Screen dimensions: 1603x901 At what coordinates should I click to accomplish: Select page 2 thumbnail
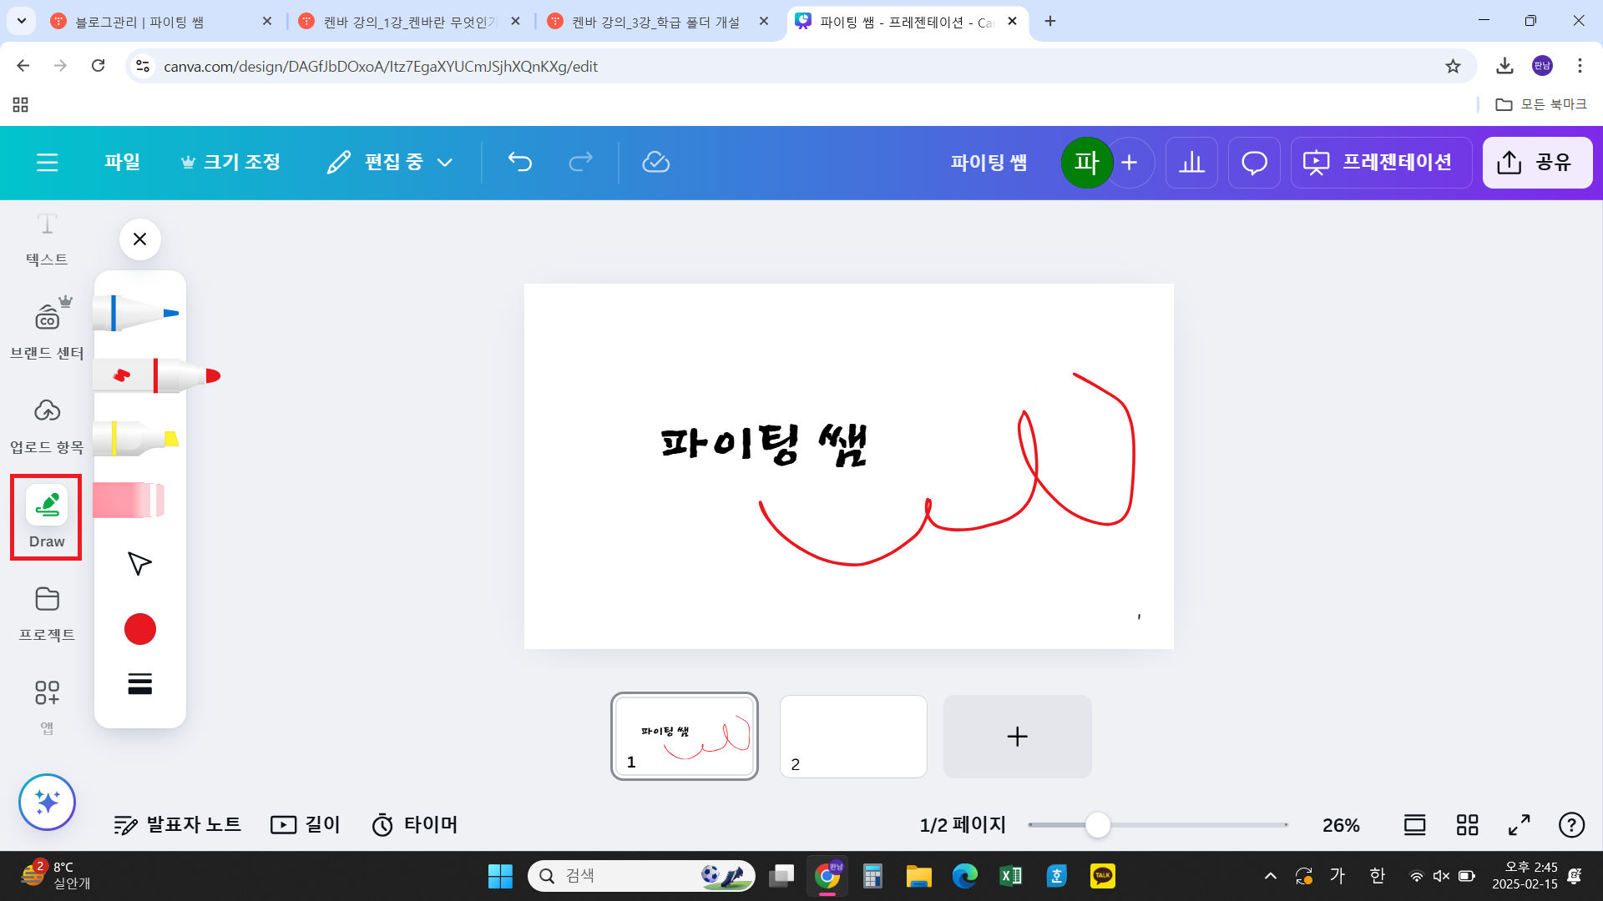tap(853, 736)
